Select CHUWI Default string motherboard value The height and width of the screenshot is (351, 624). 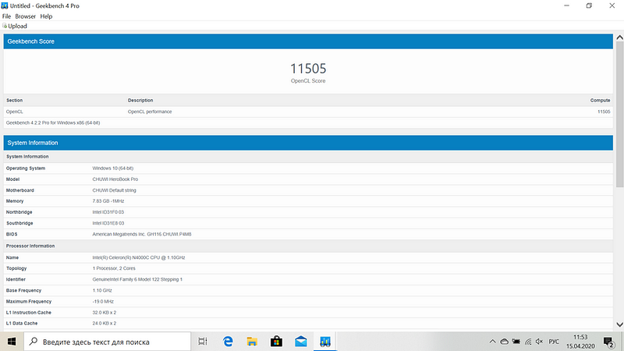point(114,190)
